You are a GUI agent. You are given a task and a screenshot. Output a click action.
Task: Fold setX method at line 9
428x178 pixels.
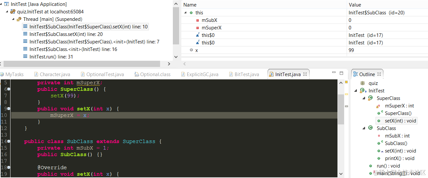(x=9, y=109)
